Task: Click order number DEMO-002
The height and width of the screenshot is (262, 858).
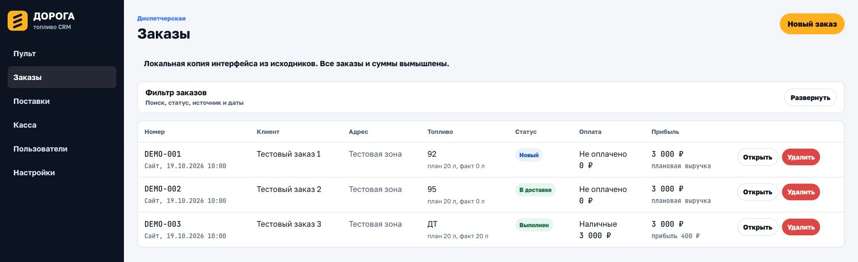Action: point(163,189)
